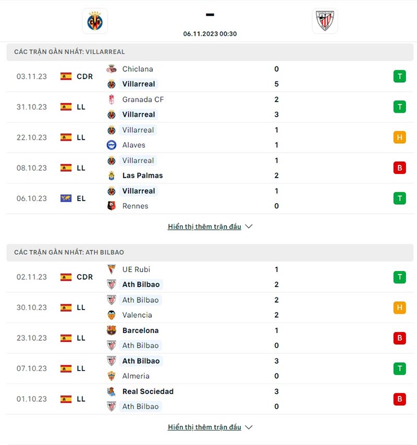Select the Chiclana club logo

(x=113, y=69)
